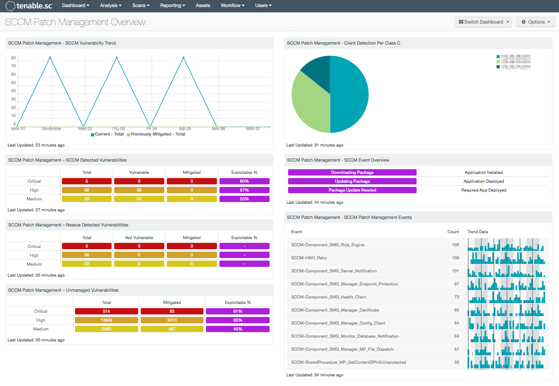
Task: Click Unmanaged Critical Exploitable 61% cell
Action: click(x=238, y=311)
